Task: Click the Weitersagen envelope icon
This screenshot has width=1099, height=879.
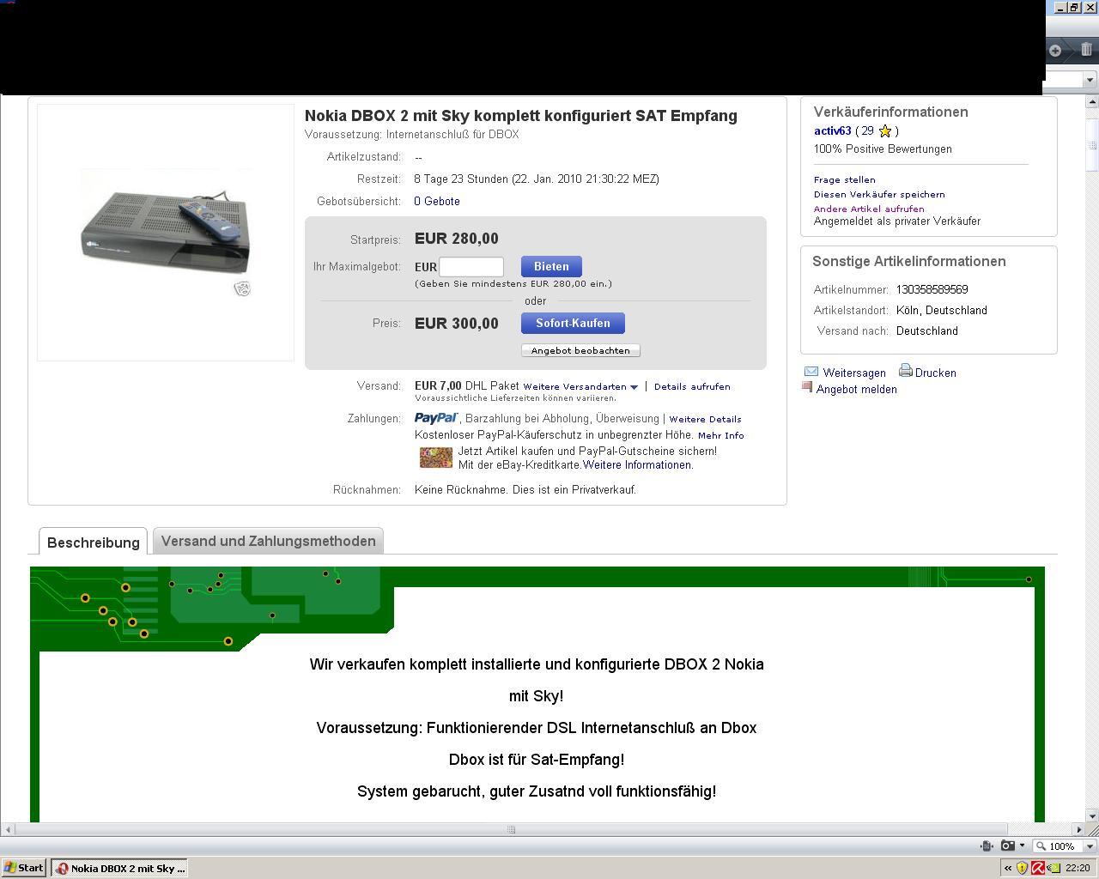Action: 811,372
